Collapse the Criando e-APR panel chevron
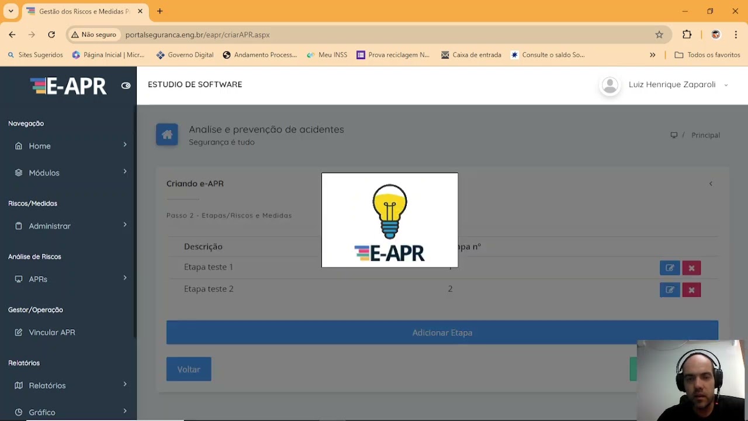Screen dimensions: 748x421 (x=711, y=184)
